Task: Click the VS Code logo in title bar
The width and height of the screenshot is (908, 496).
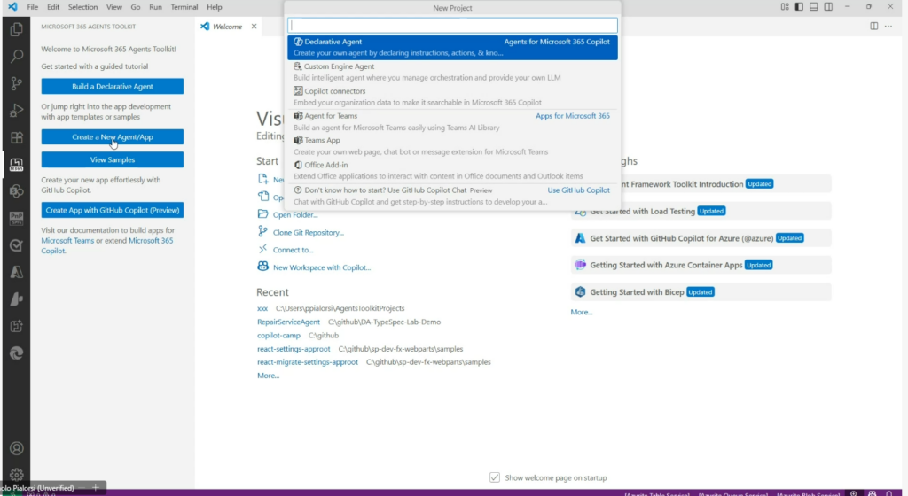Action: point(12,7)
